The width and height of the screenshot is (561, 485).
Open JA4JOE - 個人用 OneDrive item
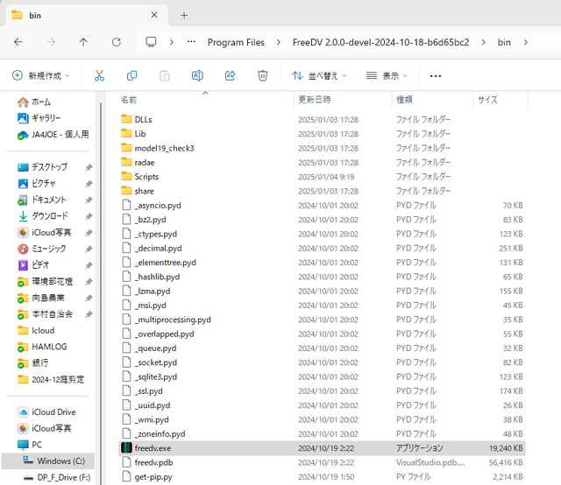click(x=53, y=135)
